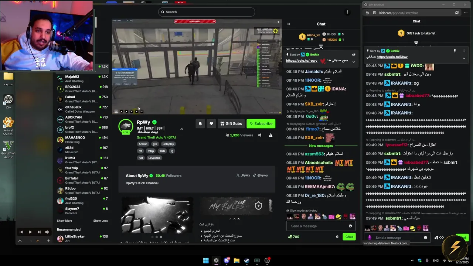Open Majah92 channel in the sidebar

click(x=82, y=79)
